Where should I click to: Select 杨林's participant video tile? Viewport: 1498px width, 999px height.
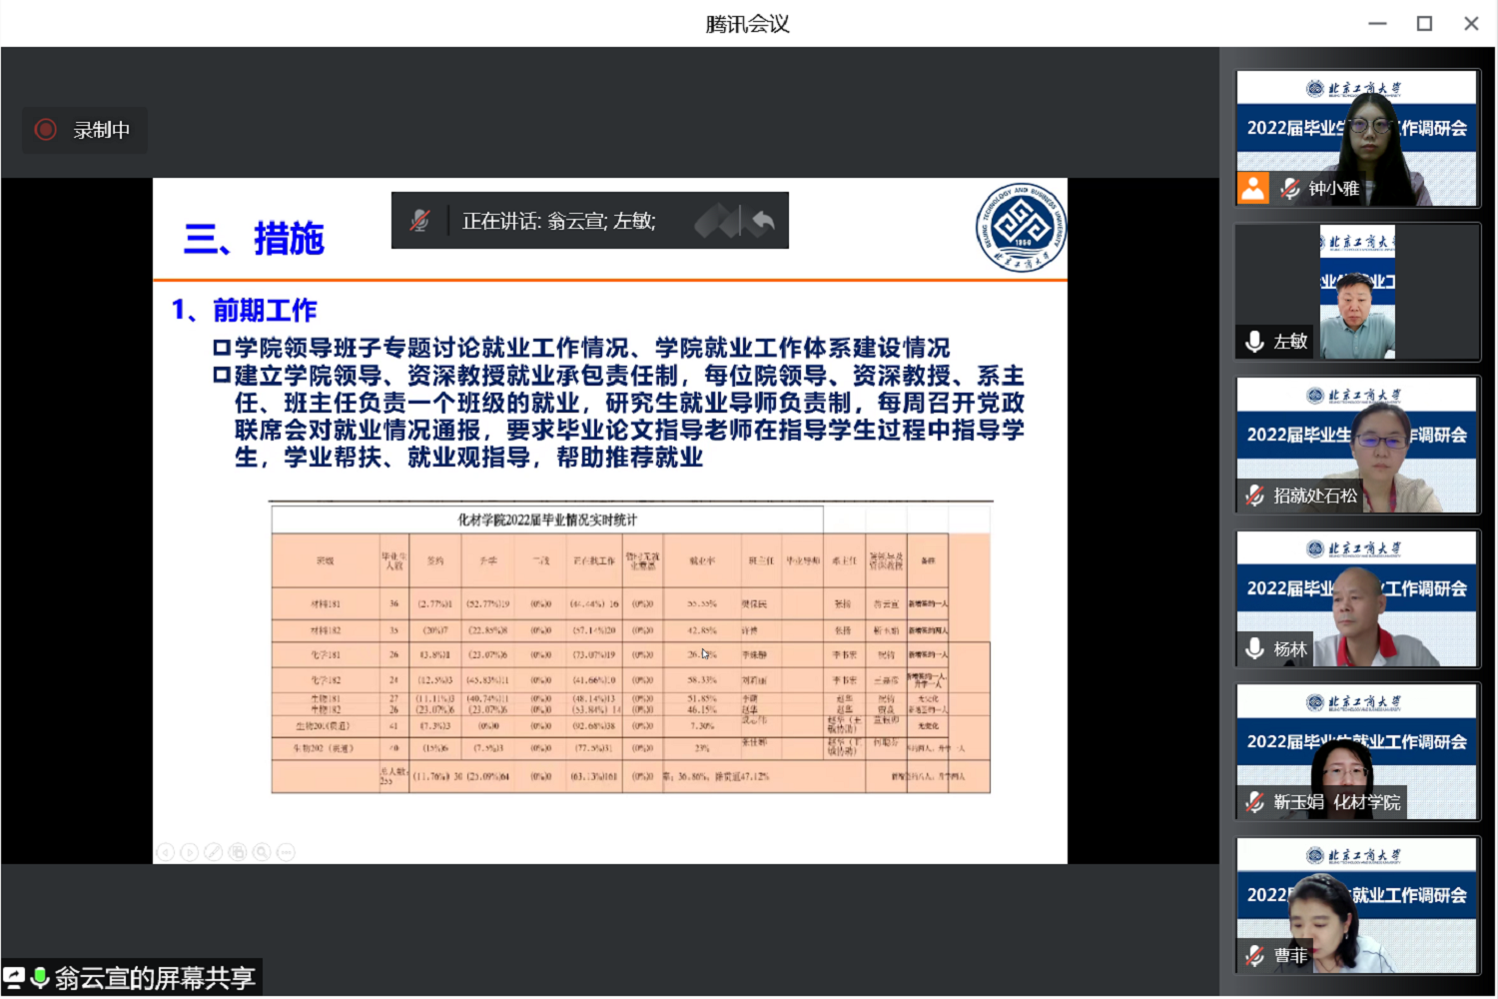pyautogui.click(x=1356, y=597)
